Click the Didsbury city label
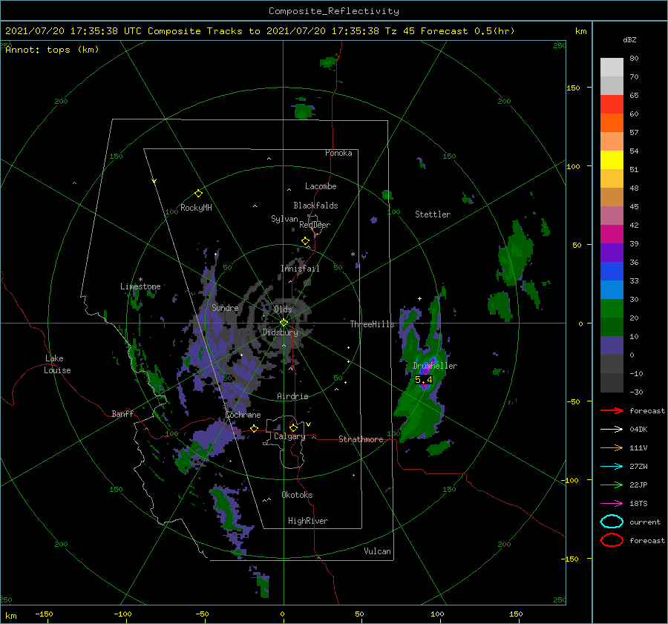This screenshot has width=668, height=624. coord(280,332)
